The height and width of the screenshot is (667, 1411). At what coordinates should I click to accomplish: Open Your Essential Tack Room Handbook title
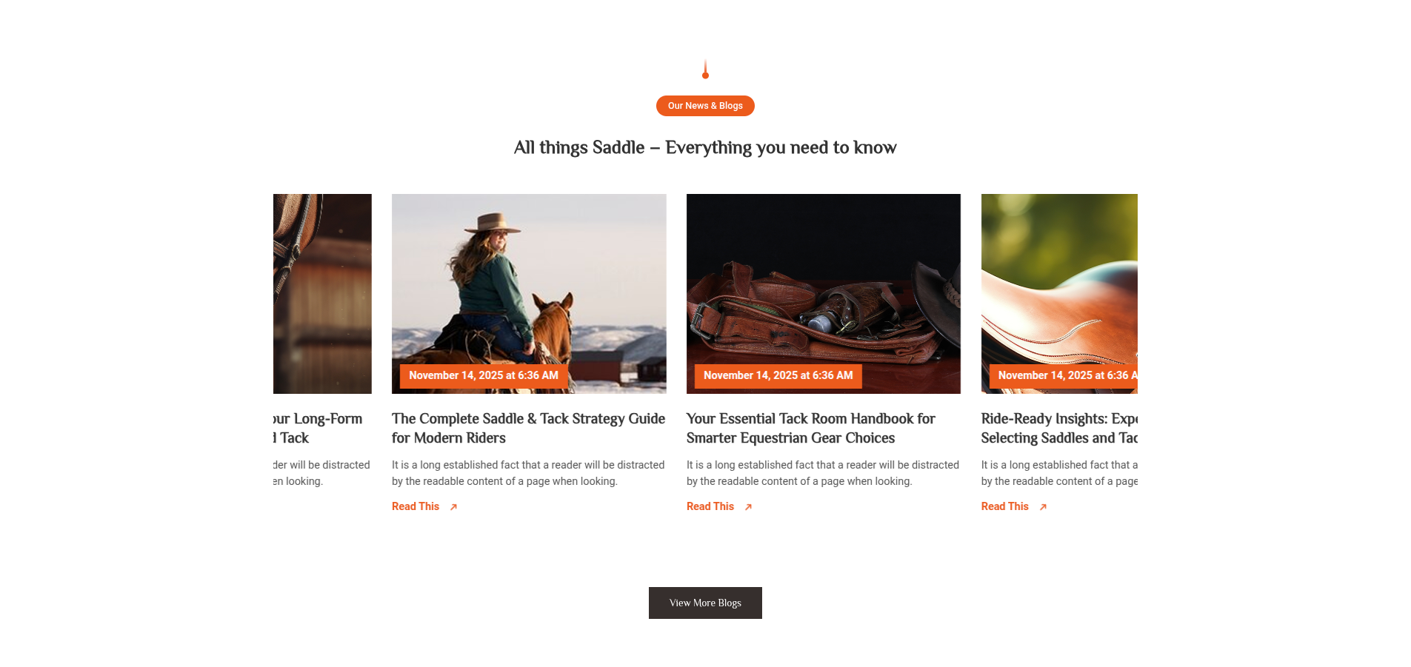pos(811,428)
